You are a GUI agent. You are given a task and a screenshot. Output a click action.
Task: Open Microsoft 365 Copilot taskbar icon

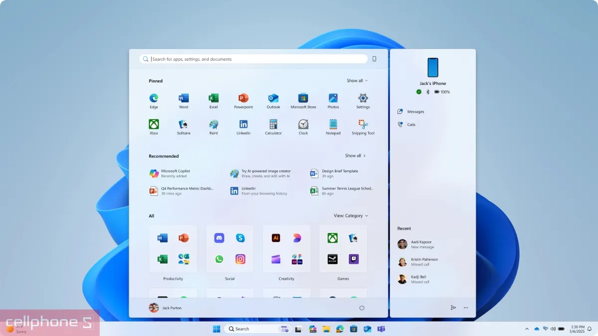[x=312, y=329]
